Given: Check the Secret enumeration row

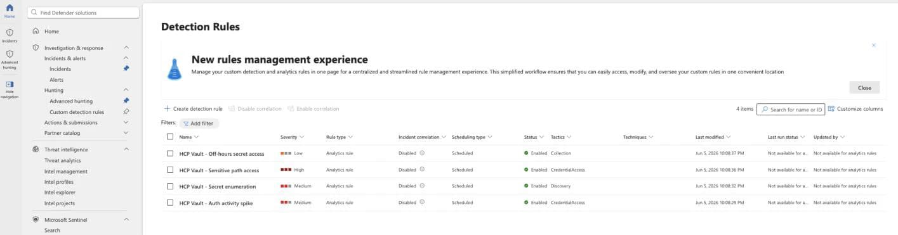Looking at the screenshot, I should [x=169, y=186].
